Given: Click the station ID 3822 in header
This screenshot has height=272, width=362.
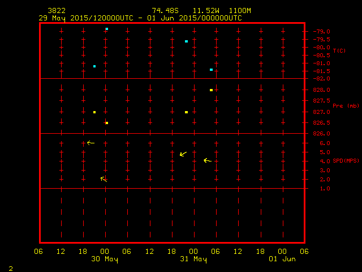Looking at the screenshot, I should tap(56, 11).
